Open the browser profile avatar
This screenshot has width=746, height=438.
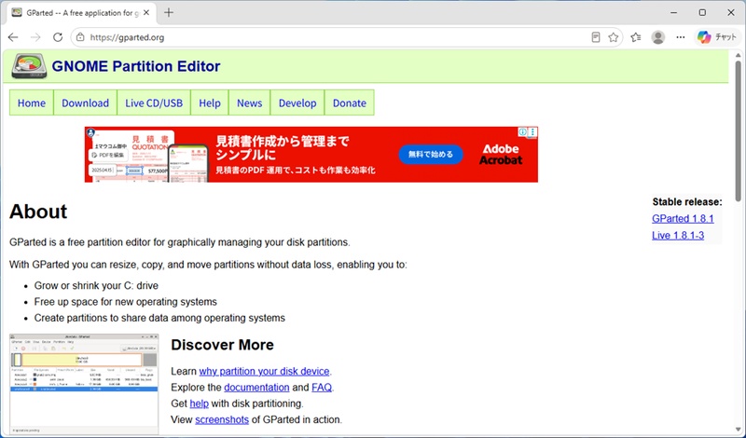point(658,37)
